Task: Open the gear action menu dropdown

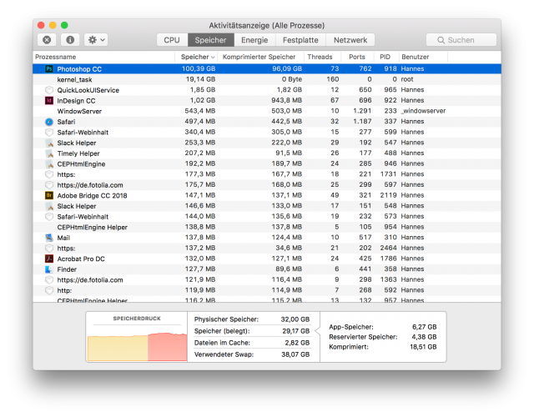Action: [x=97, y=40]
